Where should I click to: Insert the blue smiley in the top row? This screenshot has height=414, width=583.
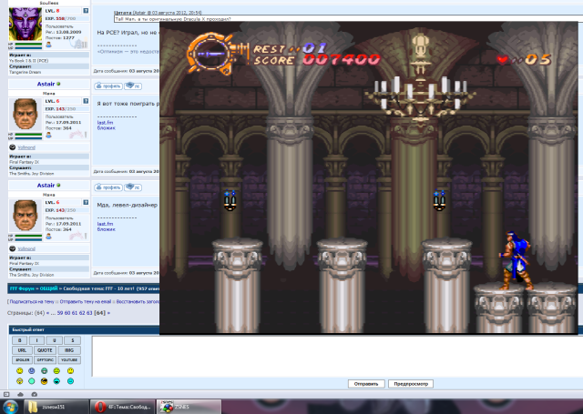pyautogui.click(x=32, y=370)
